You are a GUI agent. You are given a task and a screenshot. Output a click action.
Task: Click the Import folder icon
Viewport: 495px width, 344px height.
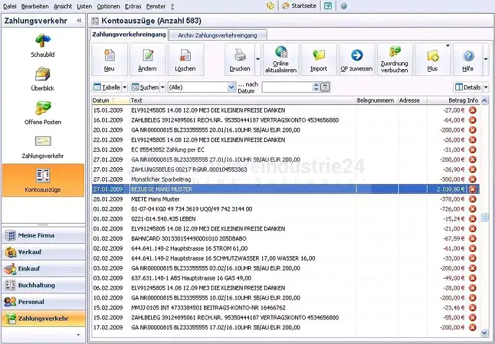(x=319, y=57)
